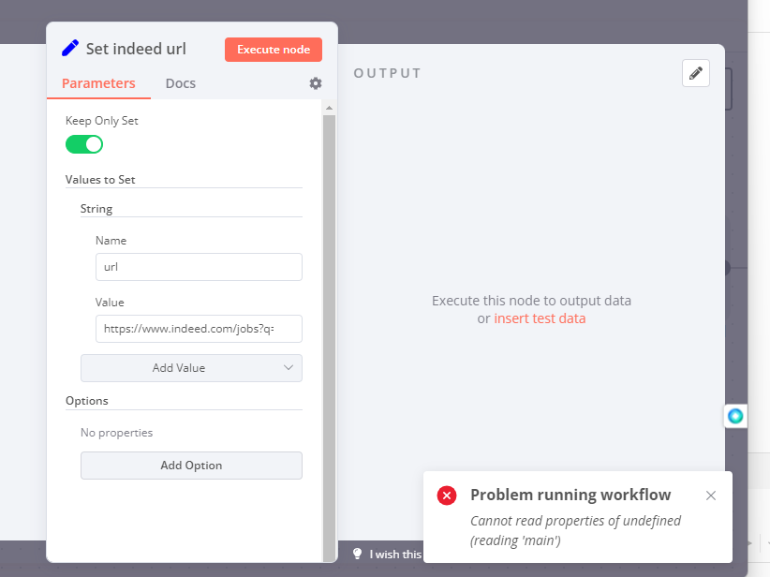This screenshot has width=770, height=577.
Task: Click the floating teal circle icon
Action: click(735, 416)
